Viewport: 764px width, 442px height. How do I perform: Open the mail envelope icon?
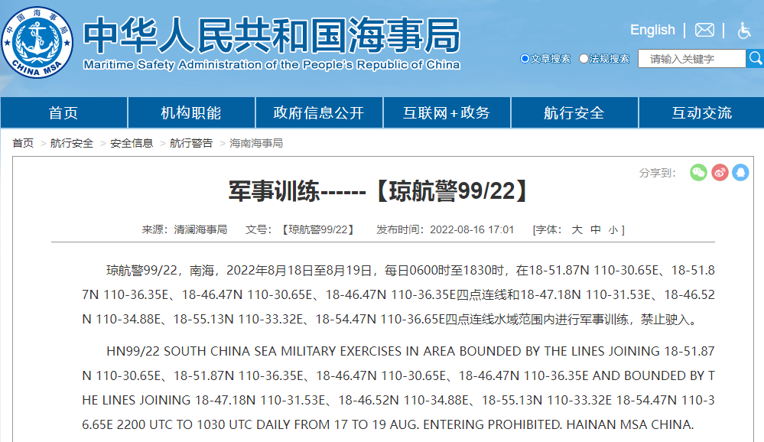pos(704,30)
